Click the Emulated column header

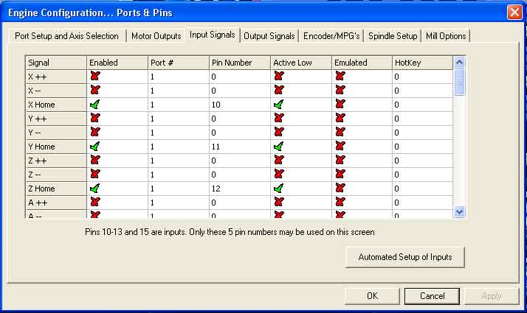[362, 63]
